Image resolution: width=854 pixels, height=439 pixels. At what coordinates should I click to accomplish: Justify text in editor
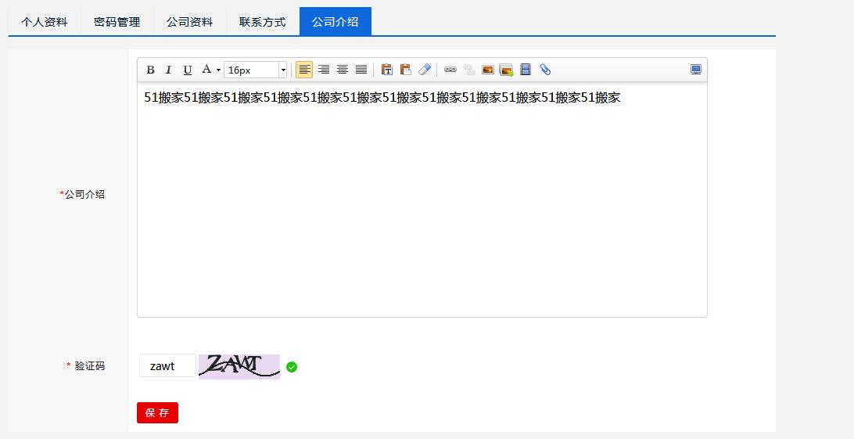pos(361,70)
